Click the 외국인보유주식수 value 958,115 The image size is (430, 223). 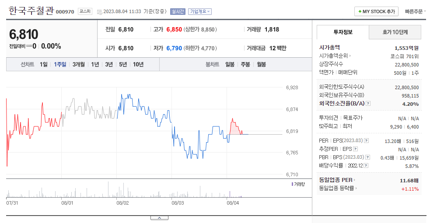[x=410, y=96]
